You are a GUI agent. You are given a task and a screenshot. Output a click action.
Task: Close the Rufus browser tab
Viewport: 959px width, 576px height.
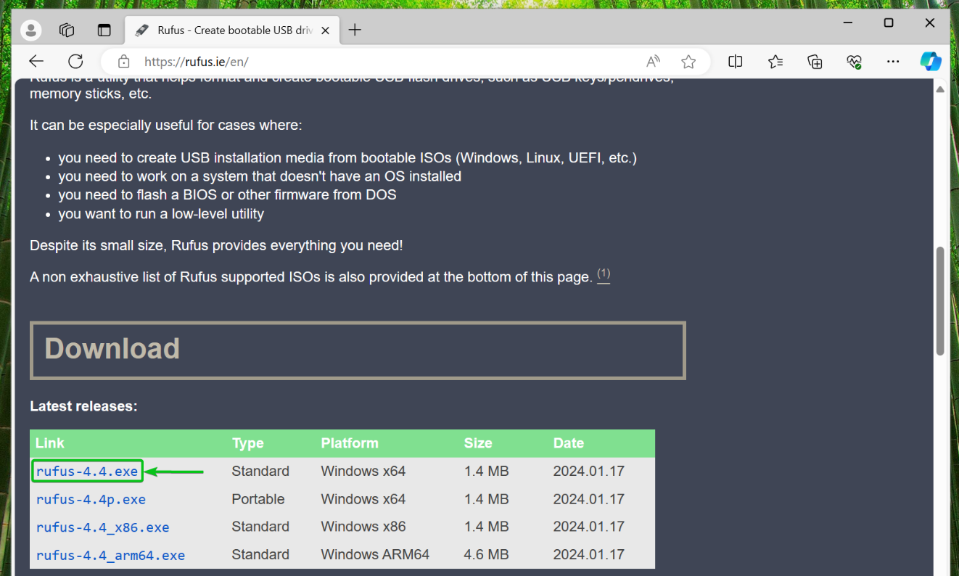[x=326, y=30]
